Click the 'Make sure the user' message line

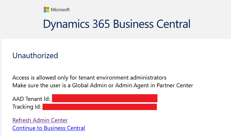click(103, 85)
